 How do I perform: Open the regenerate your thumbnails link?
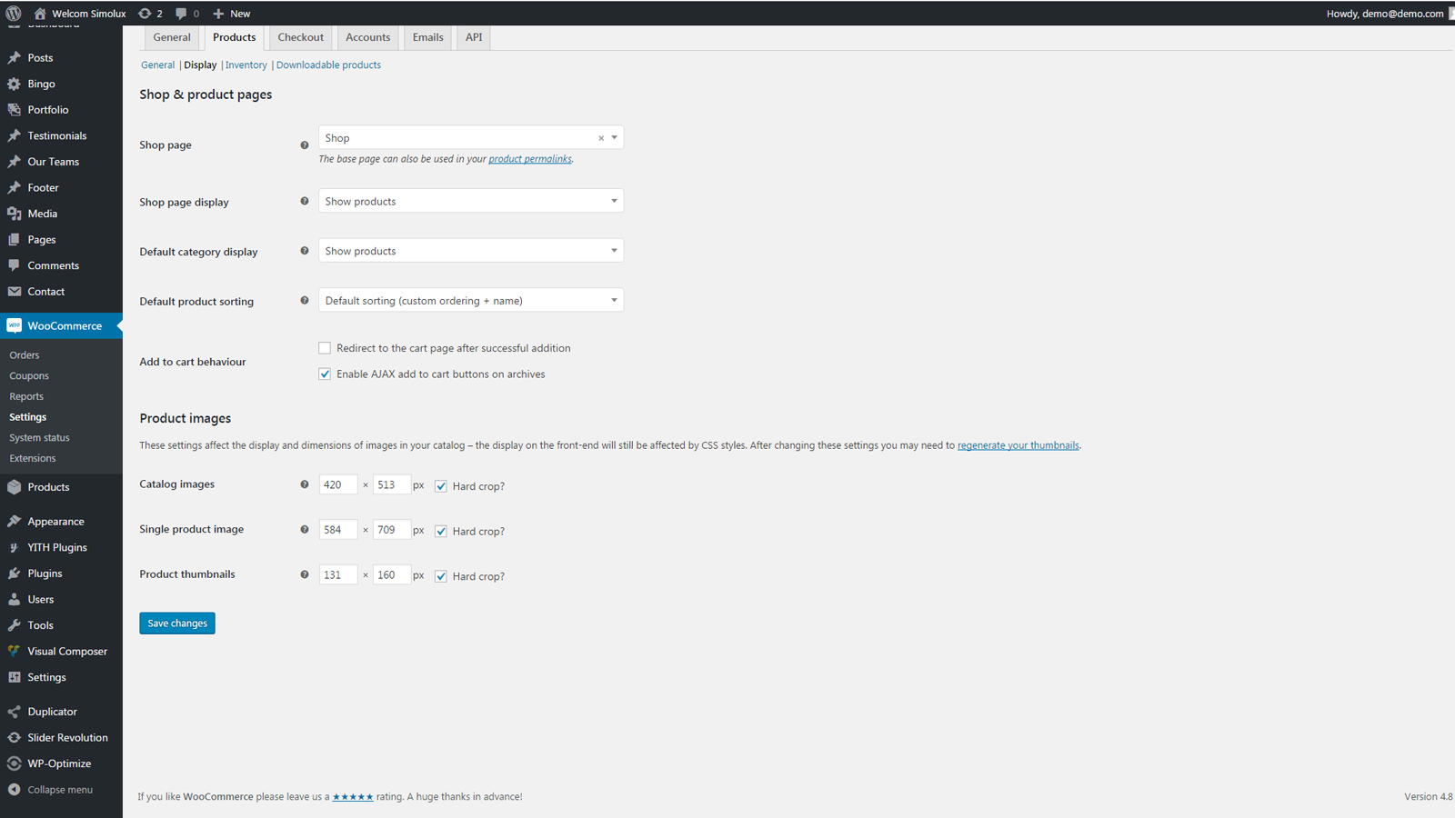pos(1018,445)
